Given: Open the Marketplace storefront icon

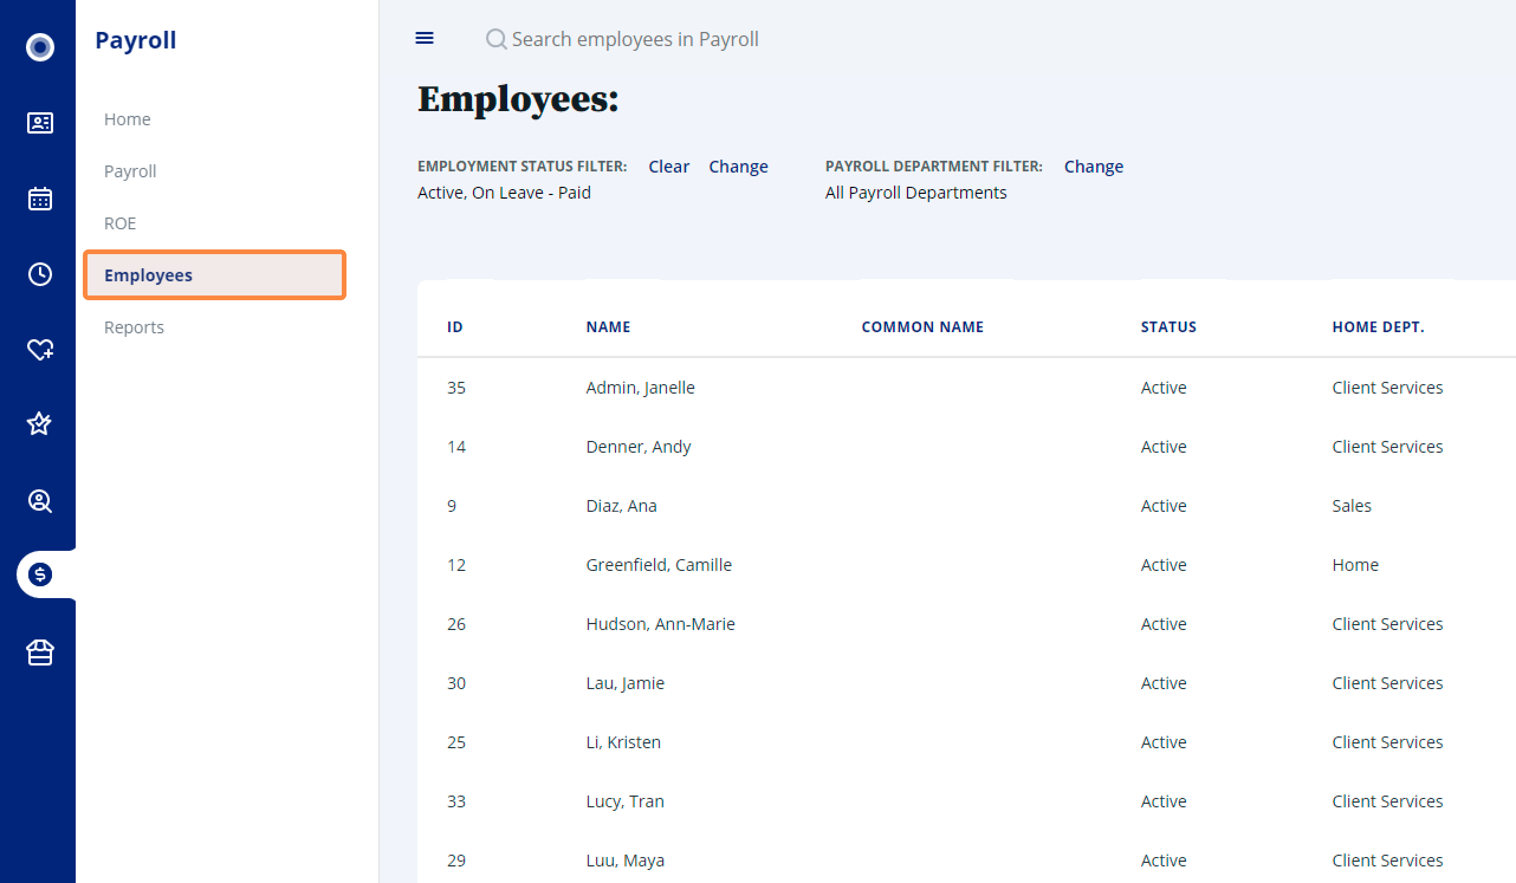Looking at the screenshot, I should pyautogui.click(x=39, y=652).
